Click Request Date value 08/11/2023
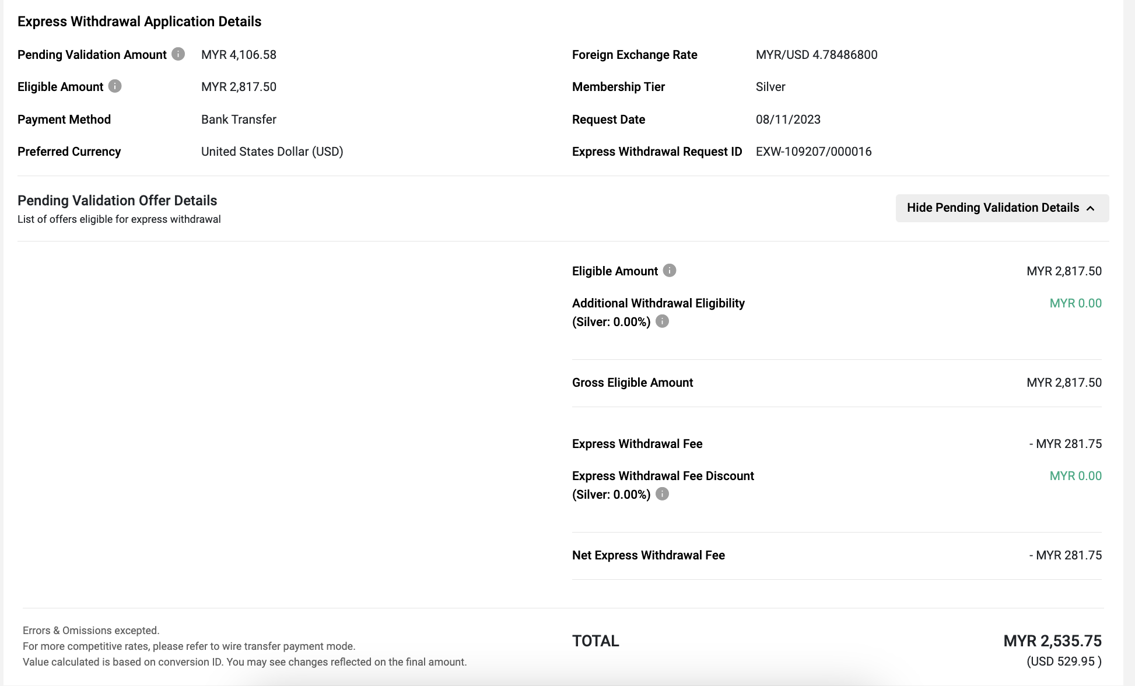This screenshot has height=686, width=1135. [788, 120]
